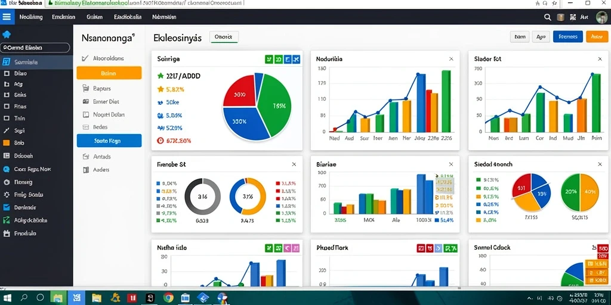
Task: Click the green star next to 2217/ADDD
Action: (x=160, y=76)
